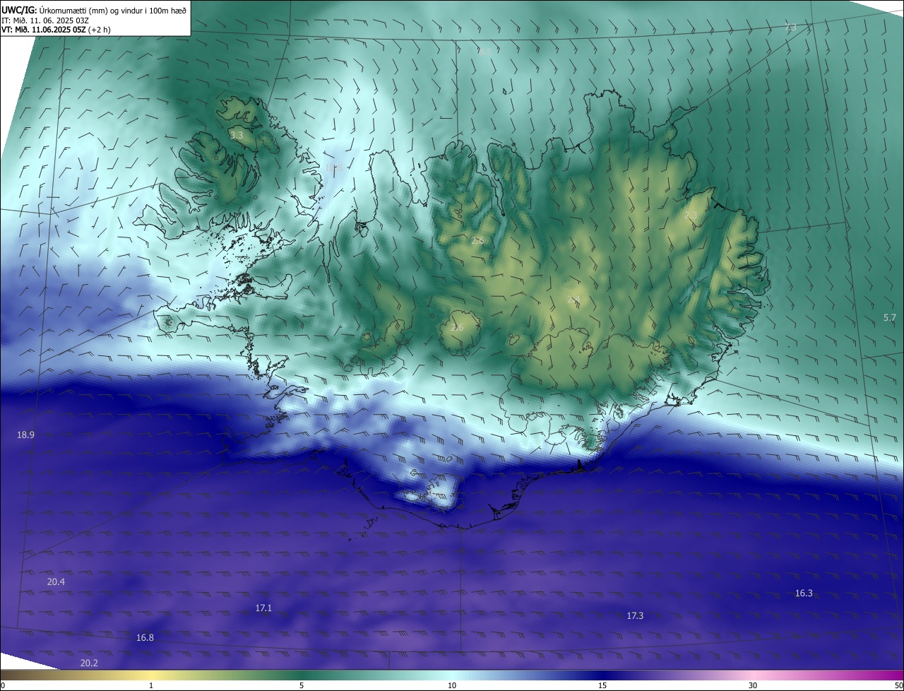This screenshot has width=904, height=691.
Task: Click the color scale tick labeled 0
Action: (x=3, y=685)
